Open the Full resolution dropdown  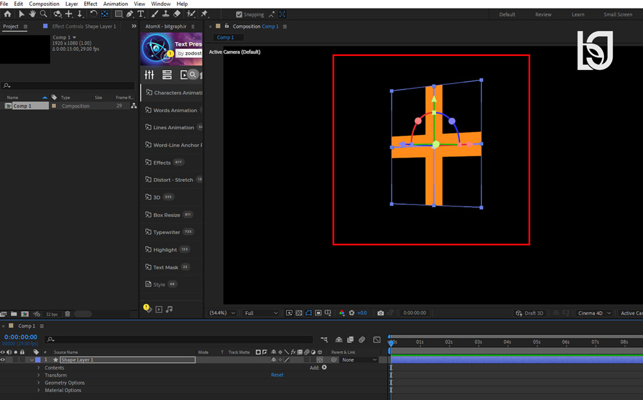click(x=261, y=313)
